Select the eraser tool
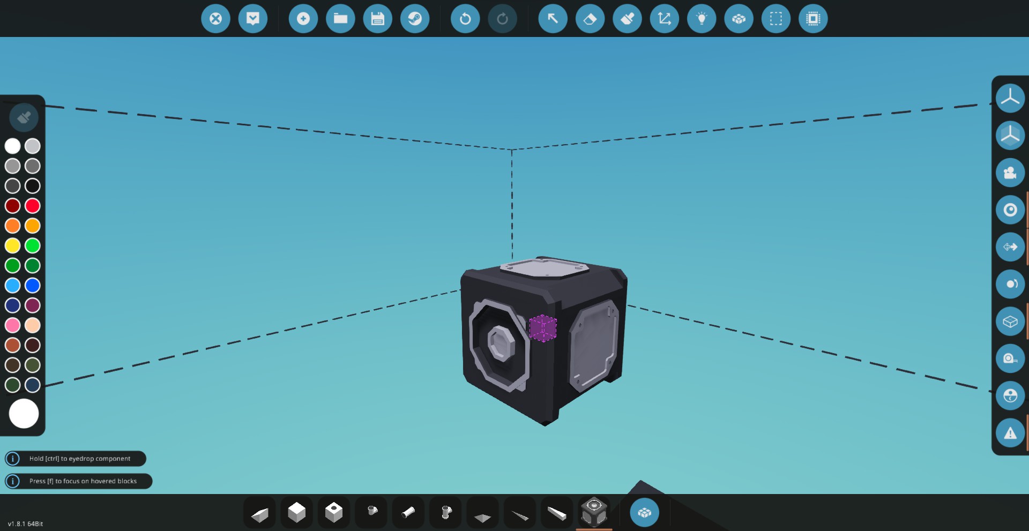This screenshot has width=1029, height=531. 590,19
